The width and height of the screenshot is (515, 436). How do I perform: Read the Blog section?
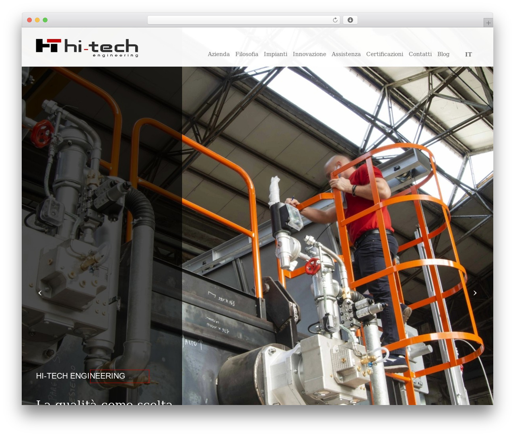(443, 54)
